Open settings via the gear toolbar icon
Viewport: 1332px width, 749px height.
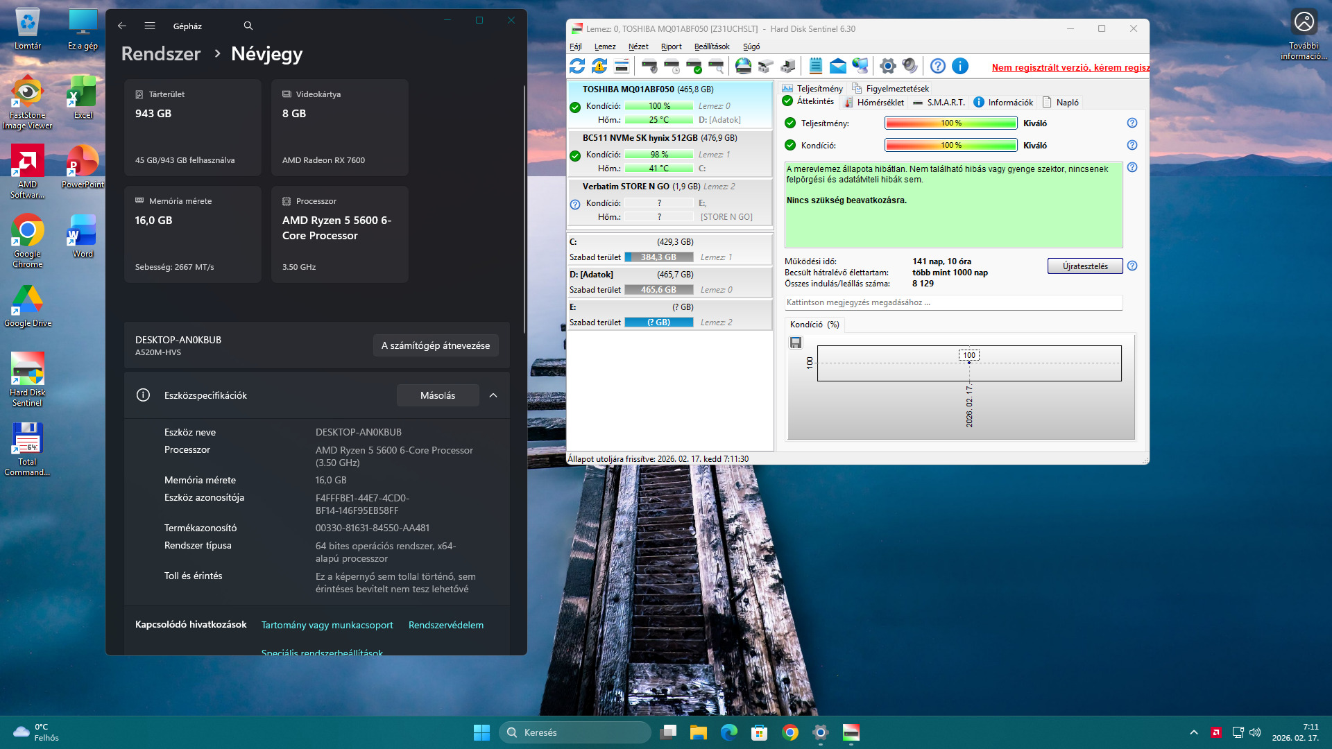[887, 66]
